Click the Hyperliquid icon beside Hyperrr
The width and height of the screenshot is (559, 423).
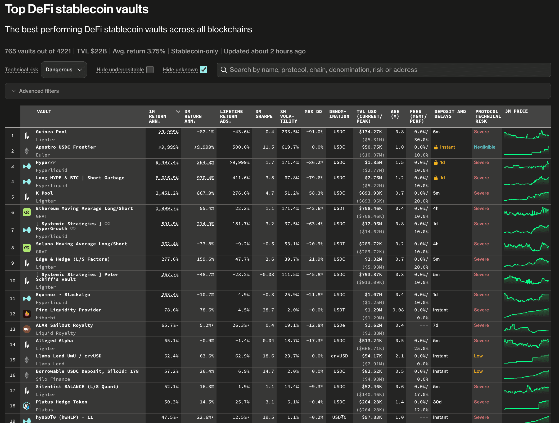point(27,166)
